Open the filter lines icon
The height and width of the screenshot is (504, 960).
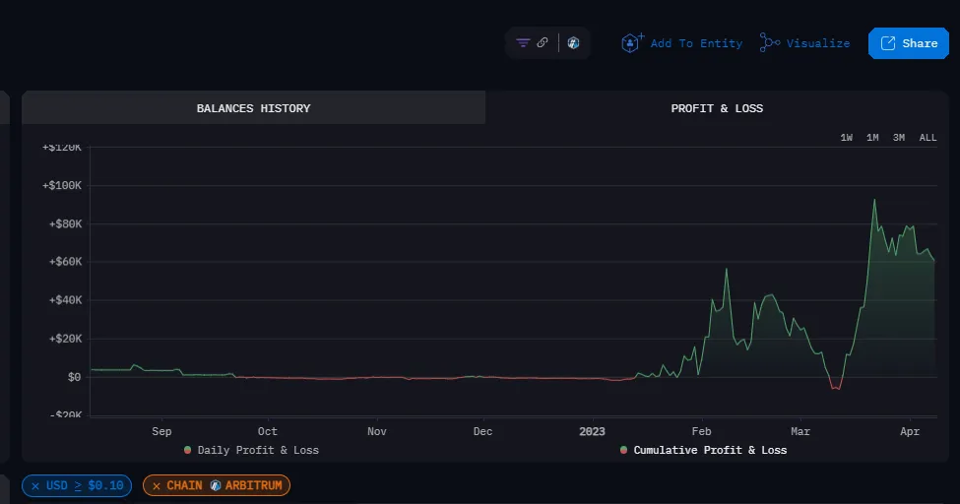(523, 43)
